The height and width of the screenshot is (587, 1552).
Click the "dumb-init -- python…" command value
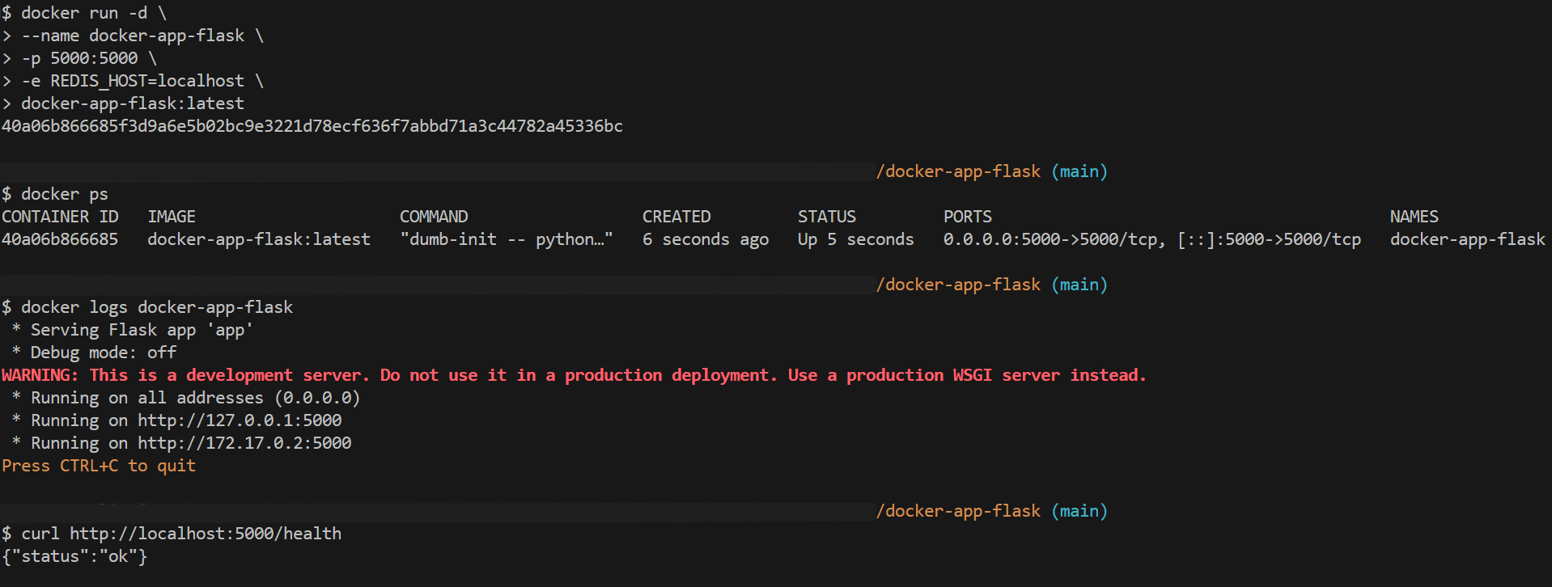(x=507, y=239)
